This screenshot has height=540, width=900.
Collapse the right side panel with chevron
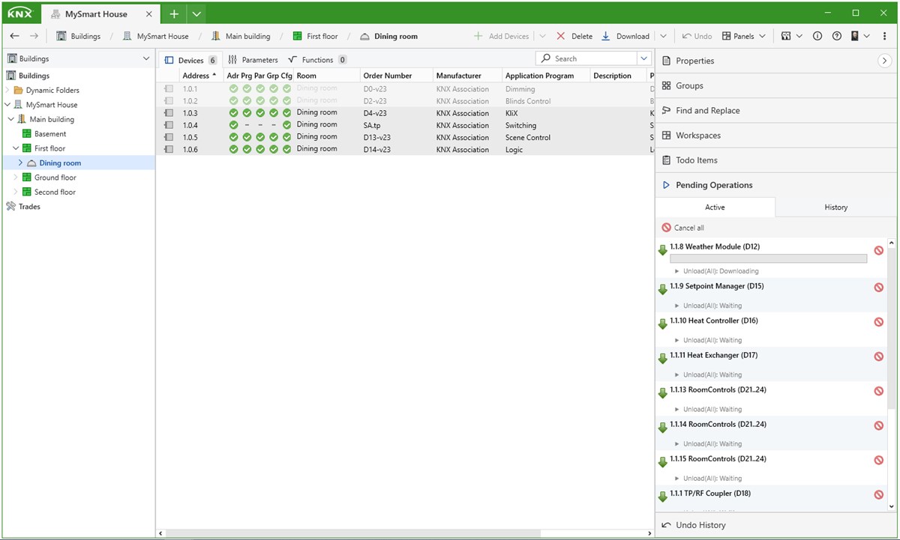[x=885, y=61]
